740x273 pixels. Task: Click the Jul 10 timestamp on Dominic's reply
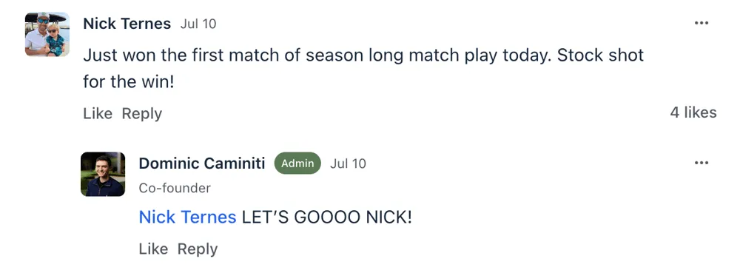[x=348, y=164]
